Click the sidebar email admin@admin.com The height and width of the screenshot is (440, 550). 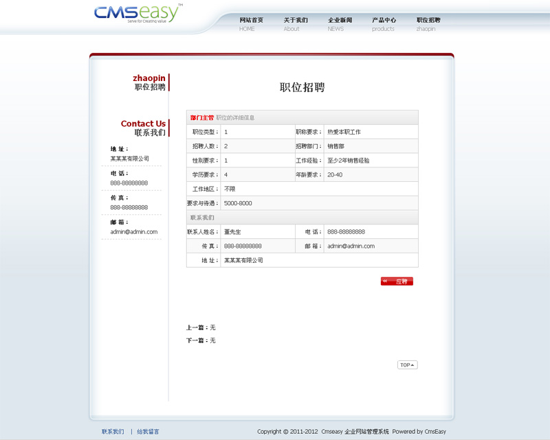pyautogui.click(x=134, y=232)
